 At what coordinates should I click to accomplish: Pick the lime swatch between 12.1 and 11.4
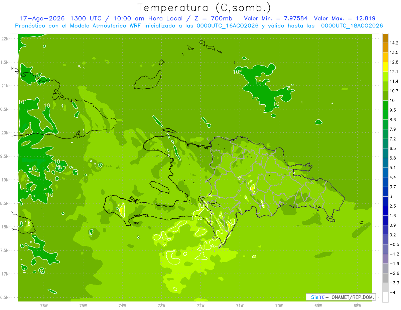pyautogui.click(x=385, y=77)
